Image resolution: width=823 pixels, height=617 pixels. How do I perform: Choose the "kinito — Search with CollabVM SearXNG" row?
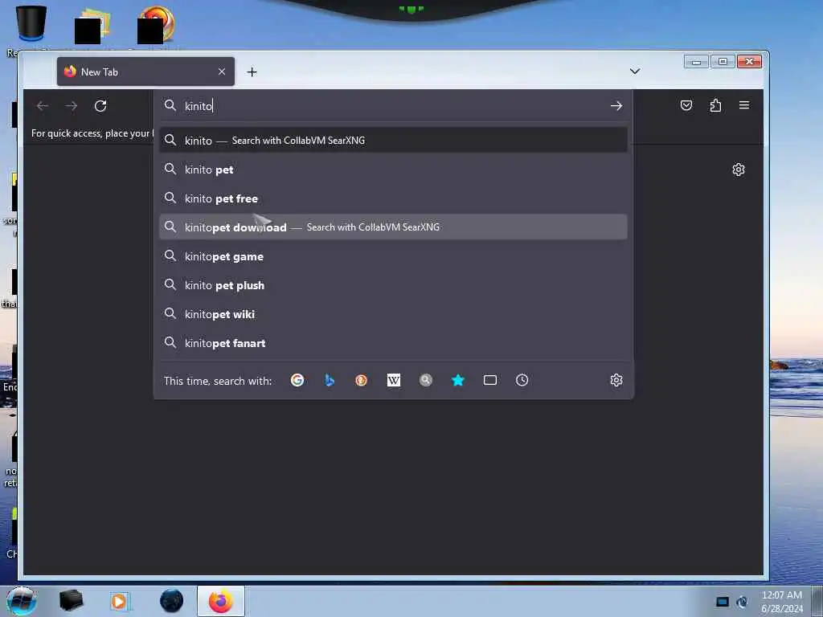(393, 140)
